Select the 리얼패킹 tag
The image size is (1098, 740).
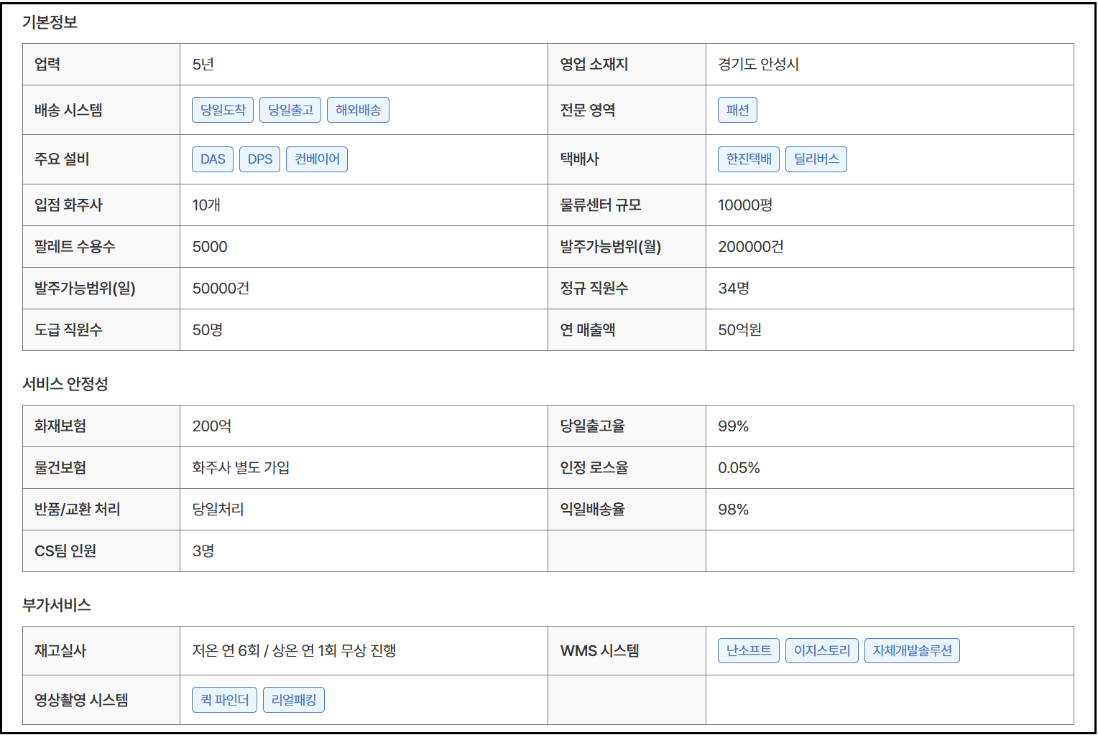294,700
